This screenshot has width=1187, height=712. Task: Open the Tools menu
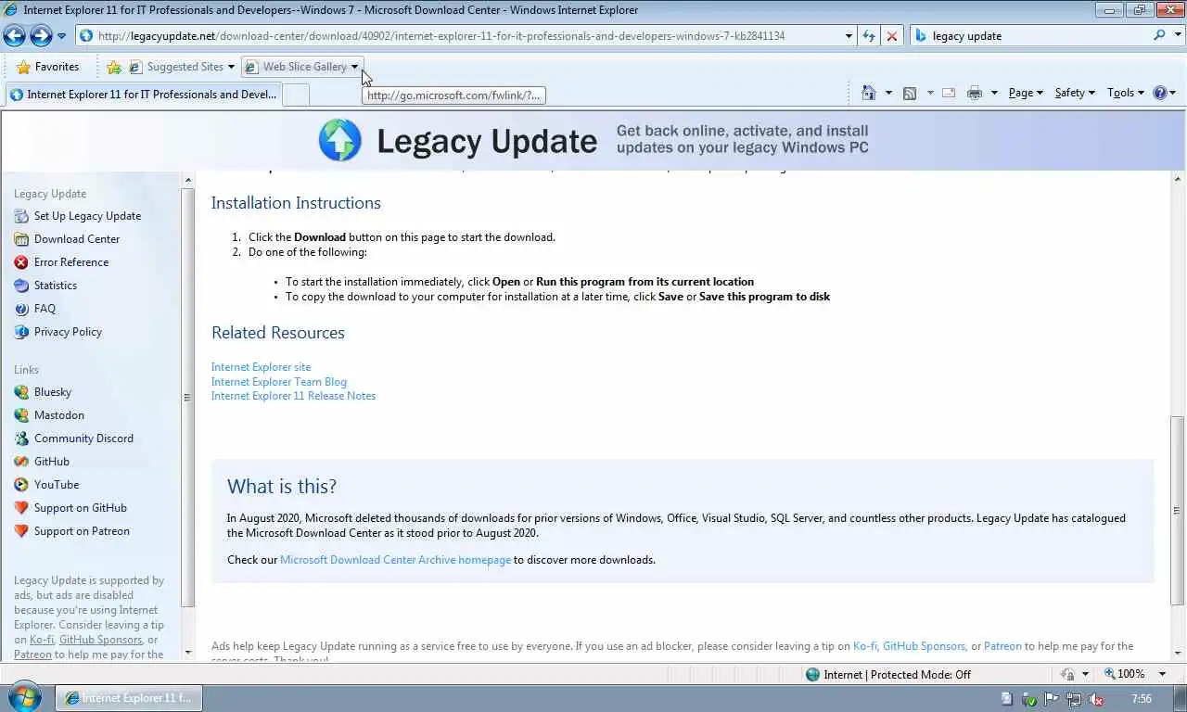click(1126, 93)
